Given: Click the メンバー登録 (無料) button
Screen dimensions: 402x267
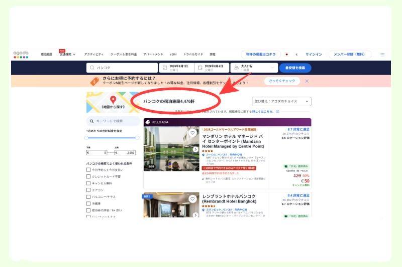Looking at the screenshot, I should [x=349, y=55].
